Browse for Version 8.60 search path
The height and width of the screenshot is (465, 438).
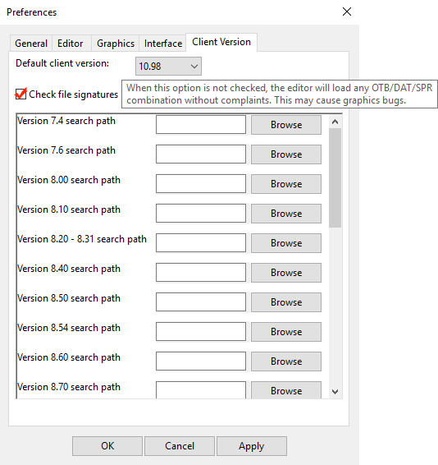pos(286,361)
